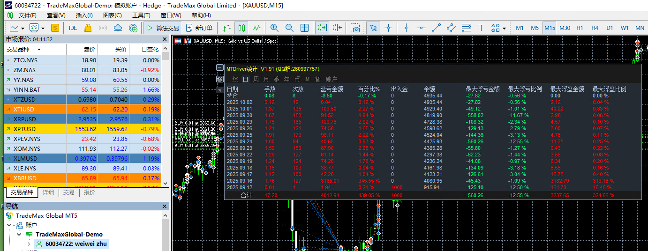Switch timeframe to D1

[610, 28]
